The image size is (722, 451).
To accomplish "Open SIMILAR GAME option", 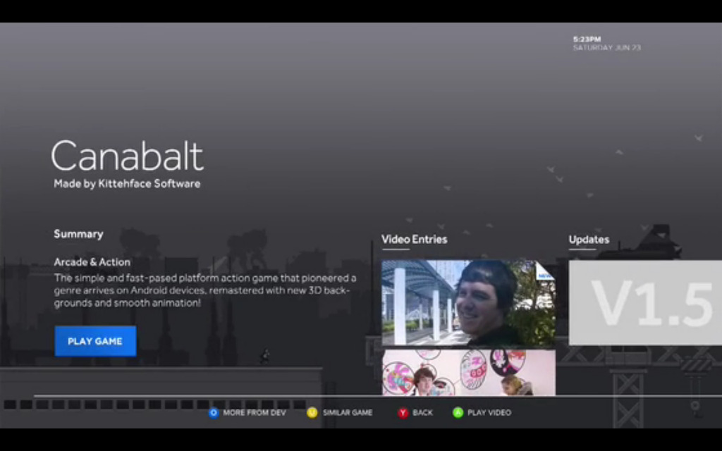I will point(348,413).
